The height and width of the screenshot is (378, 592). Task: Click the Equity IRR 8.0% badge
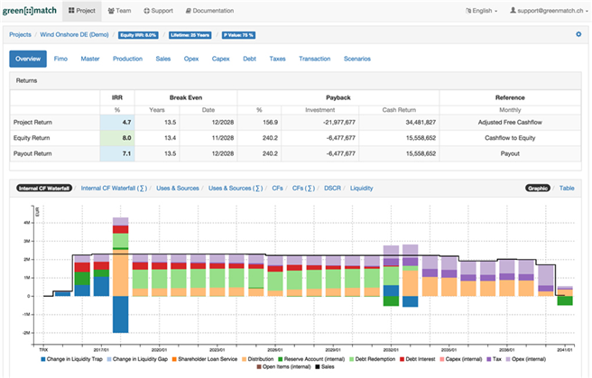click(140, 34)
